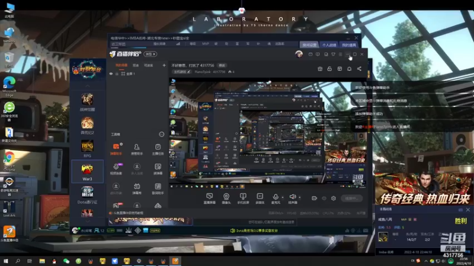Toggle visibility eye for 全屏 1 source
Image resolution: width=474 pixels, height=266 pixels.
click(111, 73)
